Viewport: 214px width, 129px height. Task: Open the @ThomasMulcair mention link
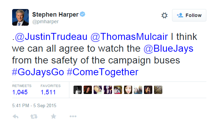129,36
